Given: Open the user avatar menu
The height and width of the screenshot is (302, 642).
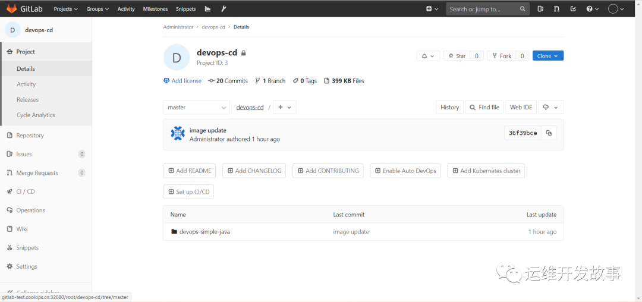Looking at the screenshot, I should click(x=616, y=8).
